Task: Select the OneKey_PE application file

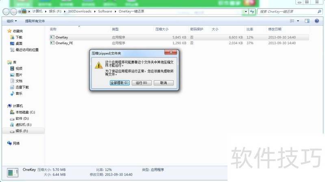Action: (64, 43)
